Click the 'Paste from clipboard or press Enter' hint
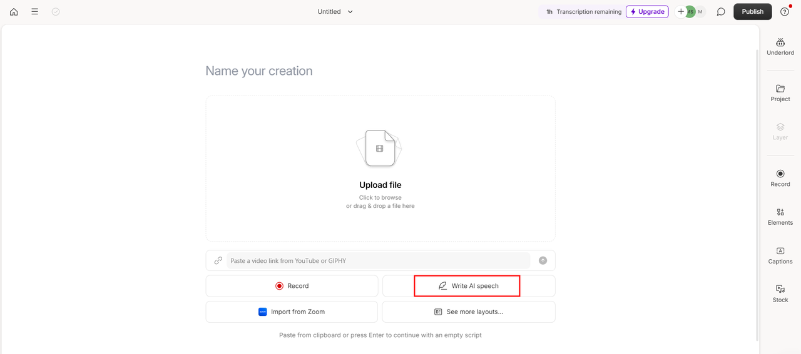This screenshot has height=354, width=801. point(380,335)
